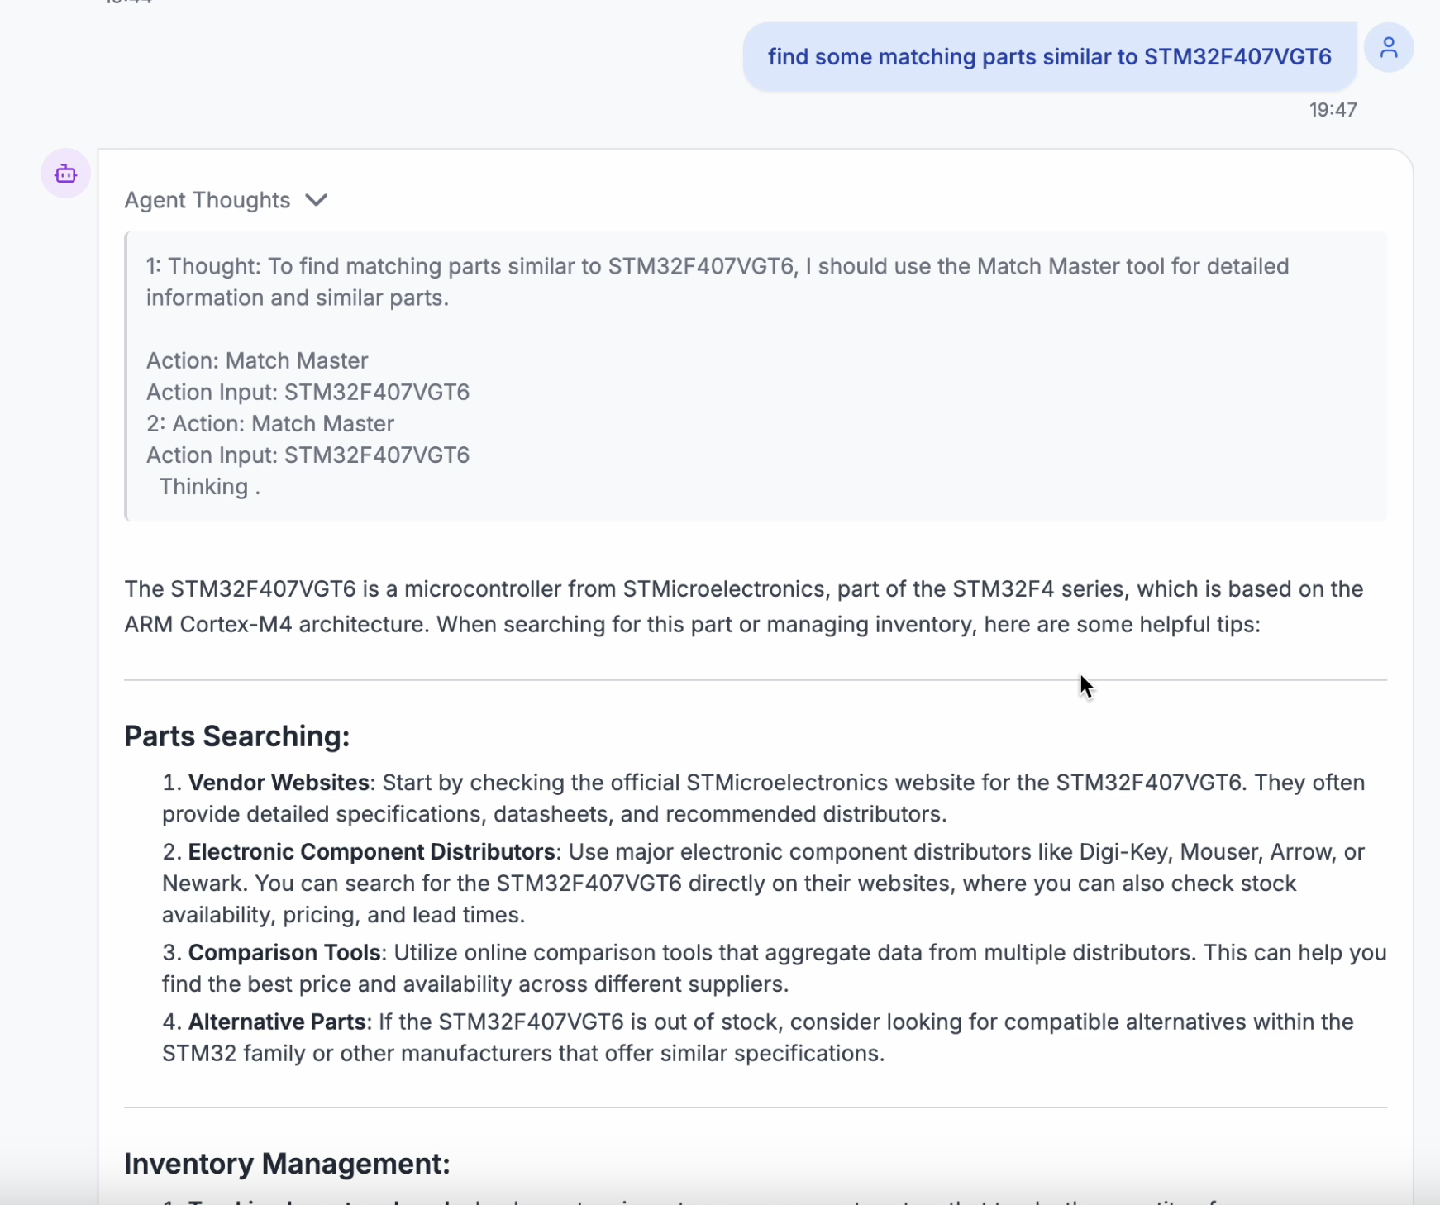Click the 'Inventory Management:' heading

coord(287,1164)
